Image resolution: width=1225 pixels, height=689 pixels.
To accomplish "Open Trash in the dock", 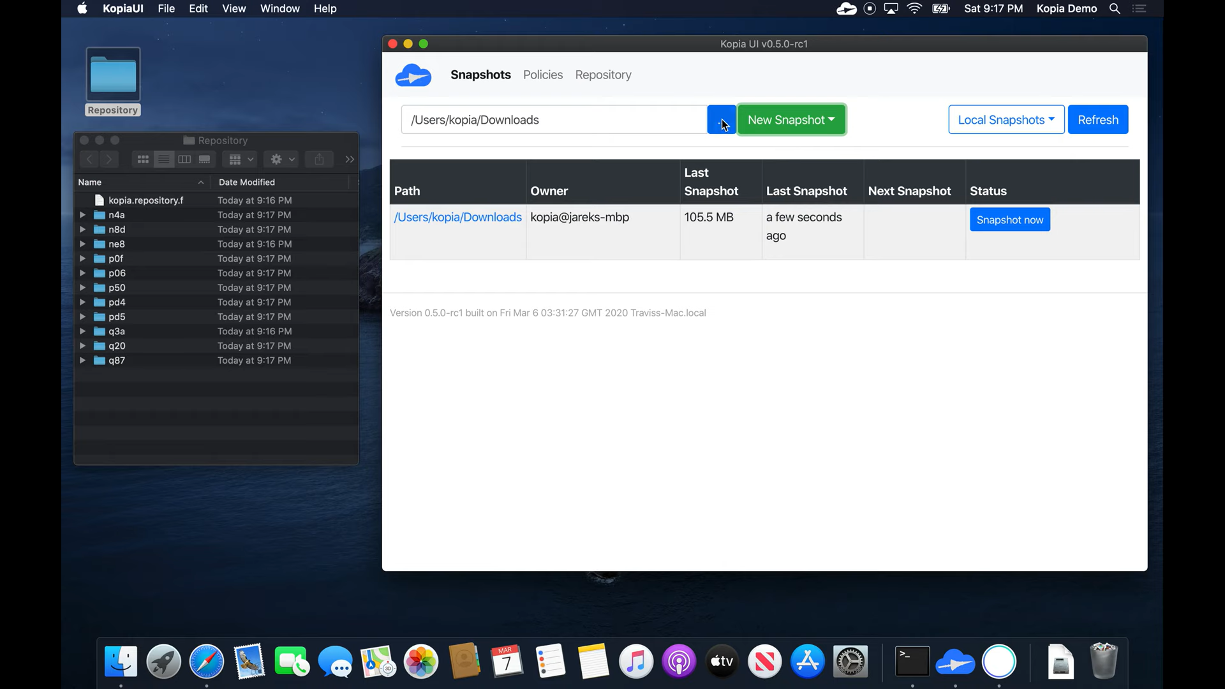I will 1104,662.
